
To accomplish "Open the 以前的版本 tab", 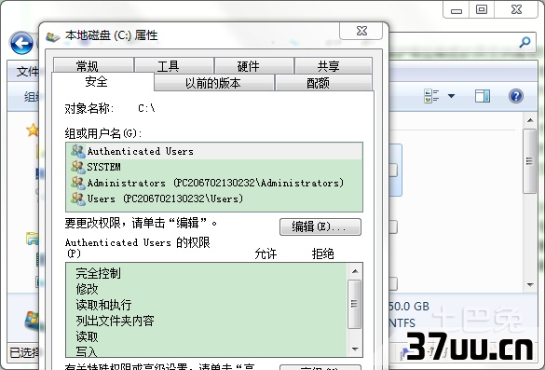I will click(x=213, y=83).
